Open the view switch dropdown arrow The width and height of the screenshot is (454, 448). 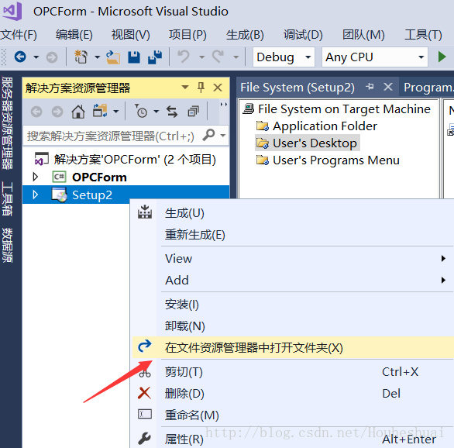point(115,112)
